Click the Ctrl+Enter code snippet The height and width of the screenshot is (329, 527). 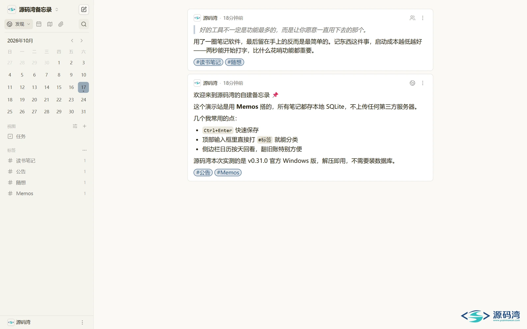(x=218, y=130)
